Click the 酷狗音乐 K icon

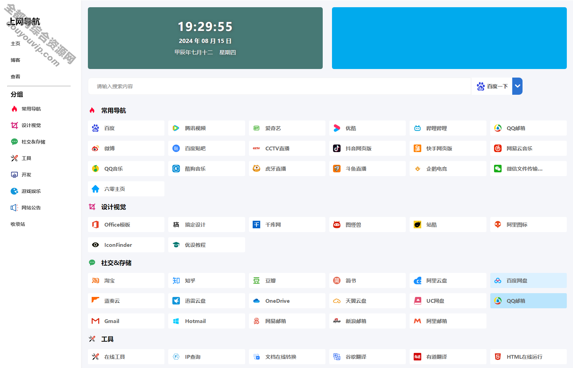point(176,169)
